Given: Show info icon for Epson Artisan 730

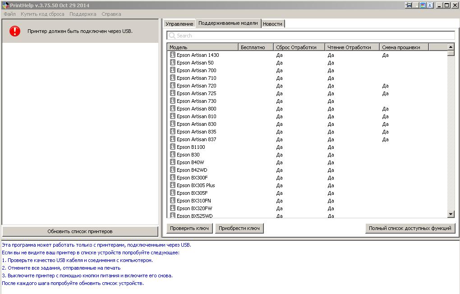Looking at the screenshot, I should click(x=172, y=101).
